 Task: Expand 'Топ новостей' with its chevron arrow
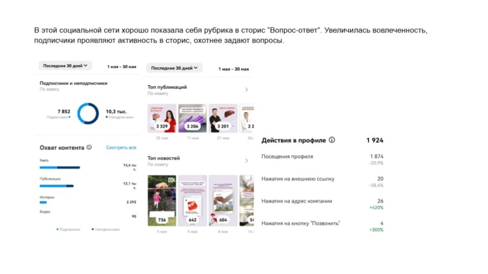247,161
